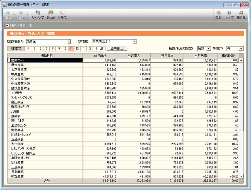Click the 構成比(%) column header
The width and height of the screenshot is (251, 190).
228,56
